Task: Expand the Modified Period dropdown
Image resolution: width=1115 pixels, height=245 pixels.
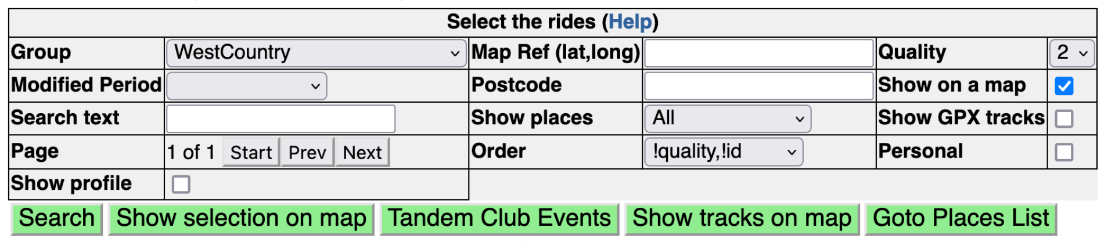Action: [x=247, y=86]
